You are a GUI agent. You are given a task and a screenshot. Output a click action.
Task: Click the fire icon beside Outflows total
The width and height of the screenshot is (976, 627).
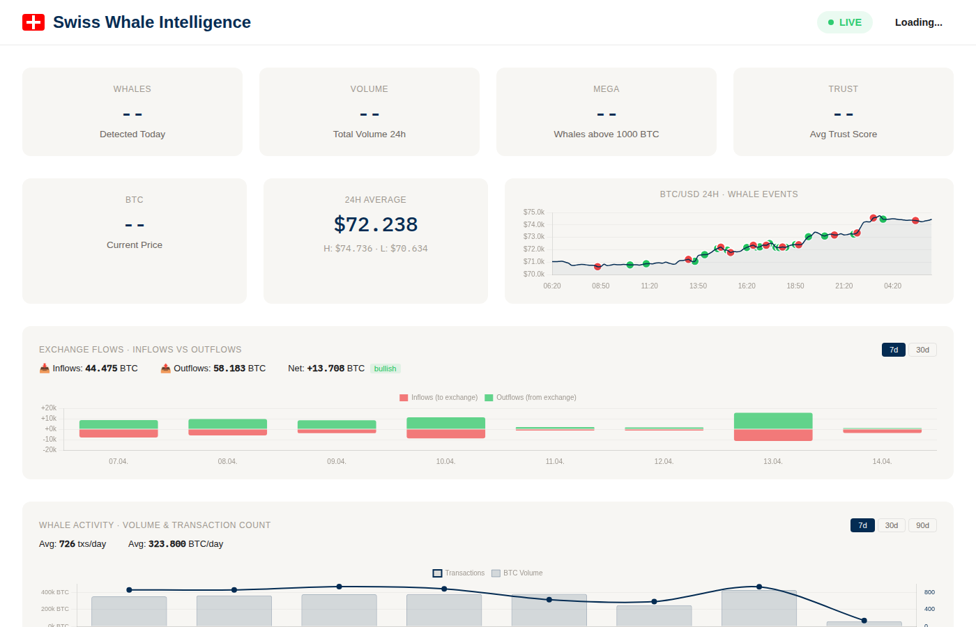tap(165, 368)
